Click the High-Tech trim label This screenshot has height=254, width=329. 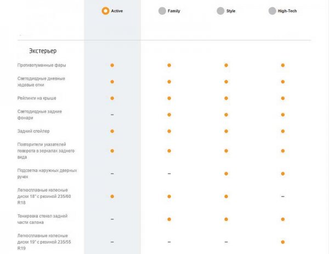tap(287, 11)
